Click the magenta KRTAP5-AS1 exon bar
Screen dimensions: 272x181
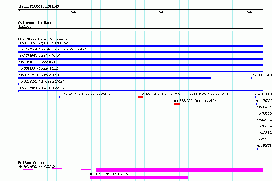coord(179,170)
